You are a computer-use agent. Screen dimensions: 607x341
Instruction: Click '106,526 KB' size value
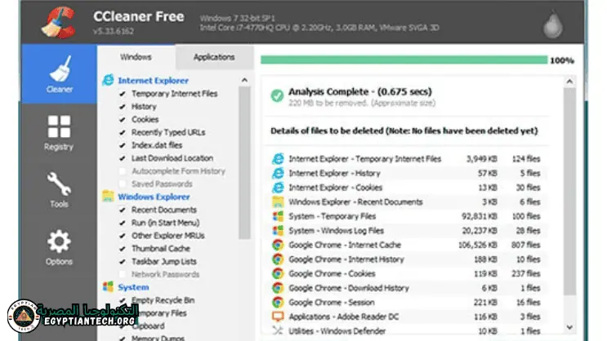[x=478, y=245]
